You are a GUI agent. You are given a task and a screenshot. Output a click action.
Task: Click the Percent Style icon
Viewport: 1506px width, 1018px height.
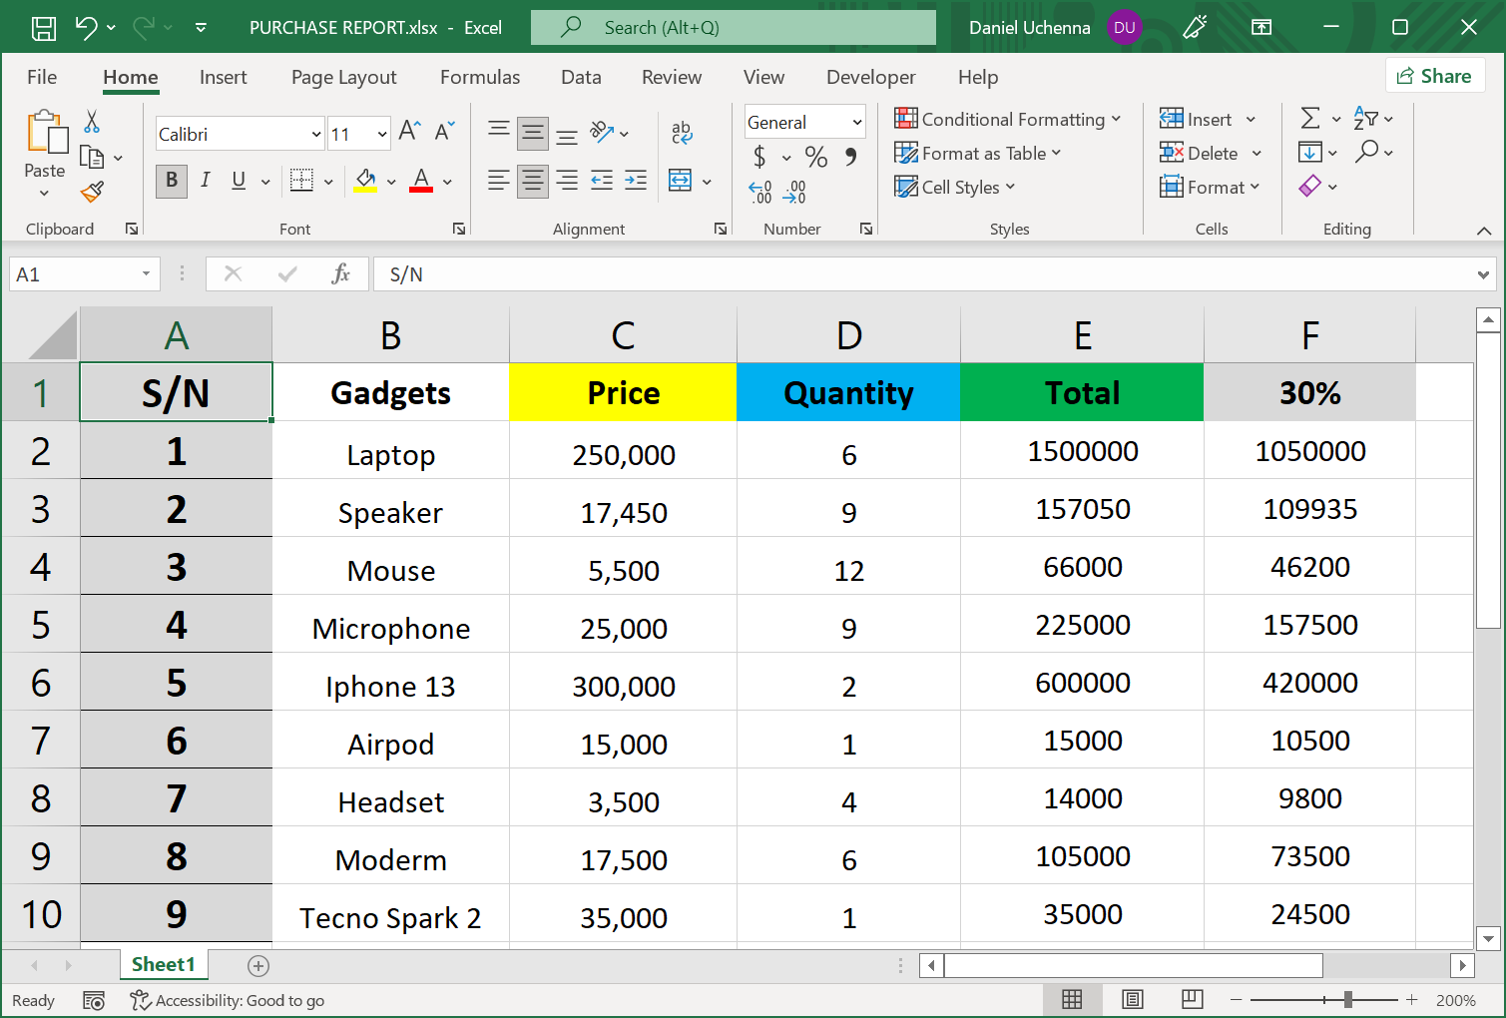coord(816,157)
